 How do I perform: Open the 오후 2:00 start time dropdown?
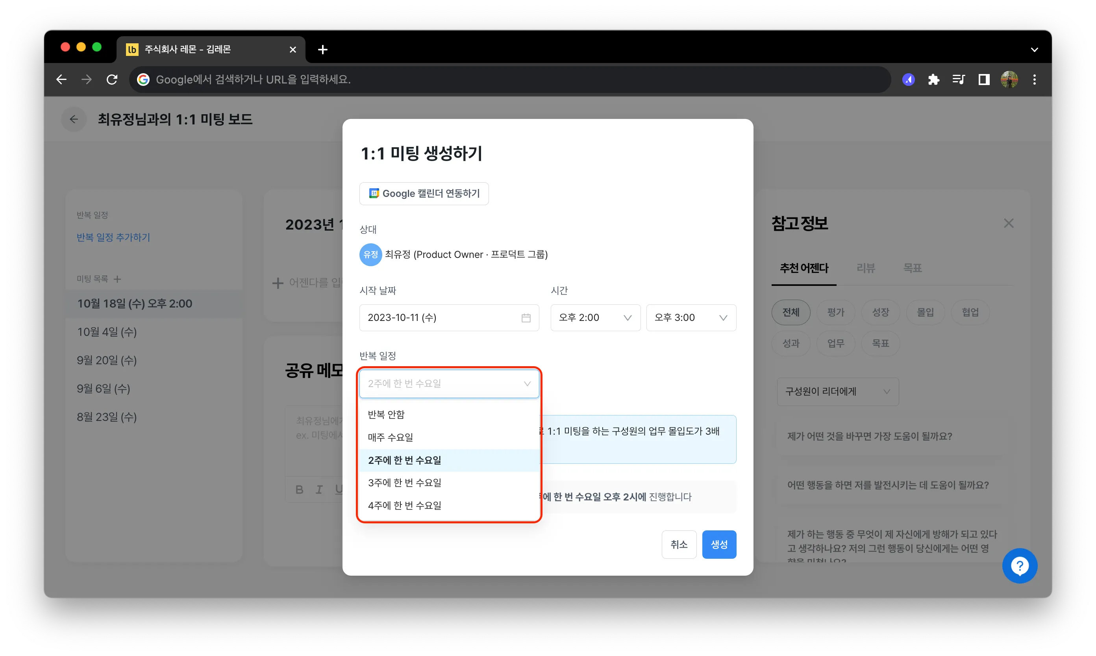[595, 317]
